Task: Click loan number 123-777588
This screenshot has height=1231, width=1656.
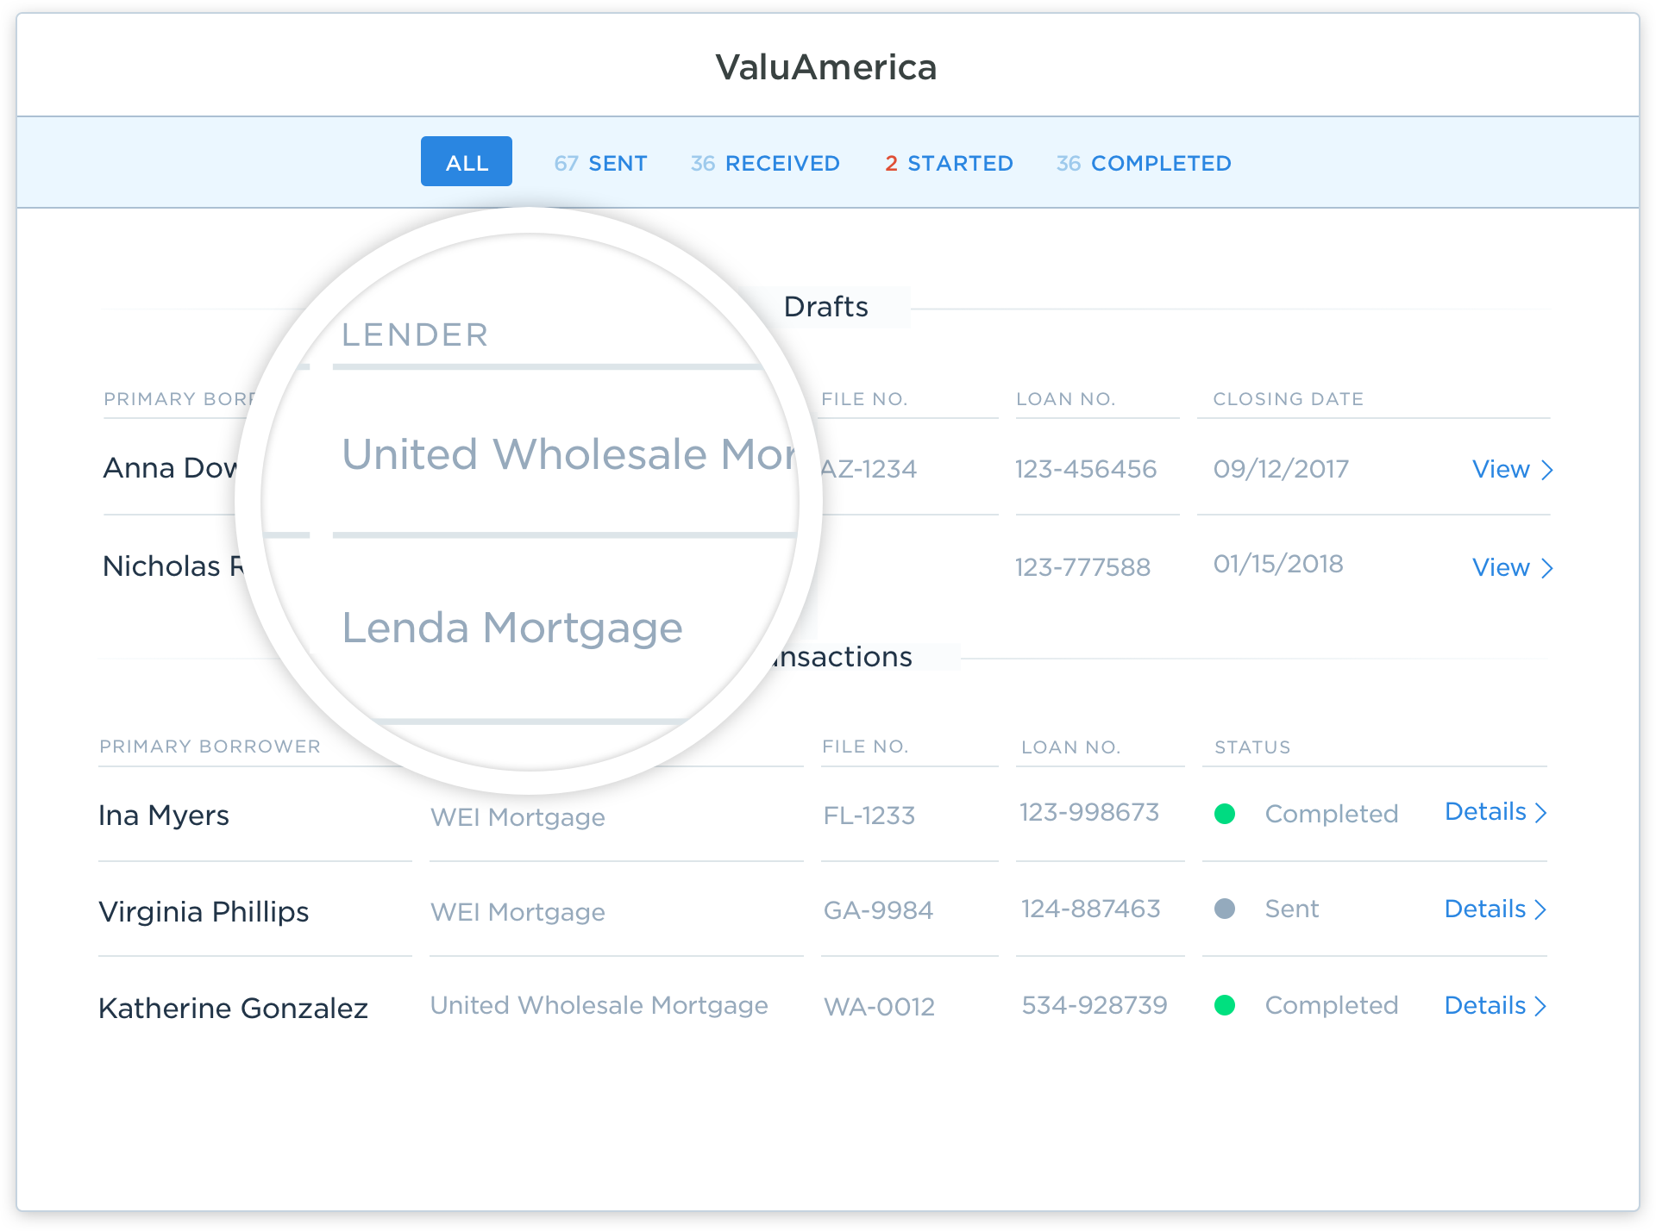Action: click(x=1082, y=567)
